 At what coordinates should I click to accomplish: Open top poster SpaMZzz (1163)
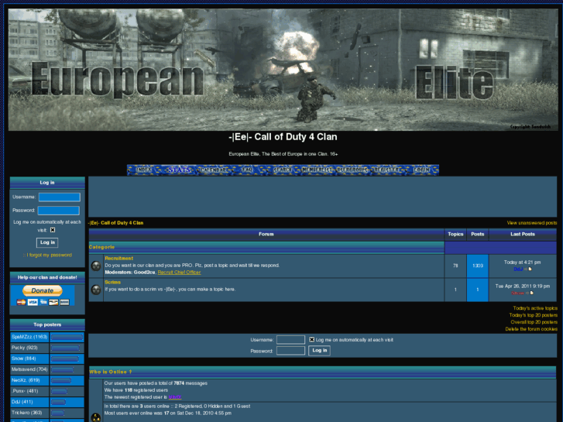[29, 337]
